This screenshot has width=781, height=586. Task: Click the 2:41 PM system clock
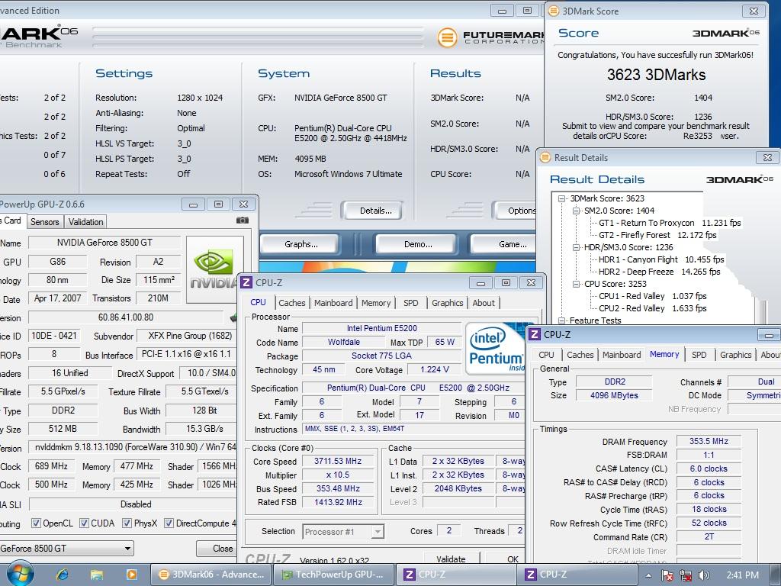(742, 575)
